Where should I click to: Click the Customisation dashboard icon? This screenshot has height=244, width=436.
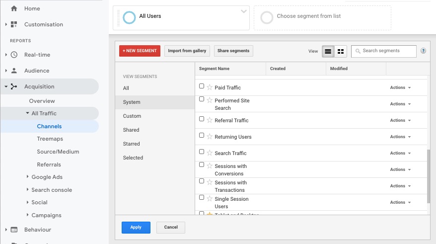[x=14, y=24]
